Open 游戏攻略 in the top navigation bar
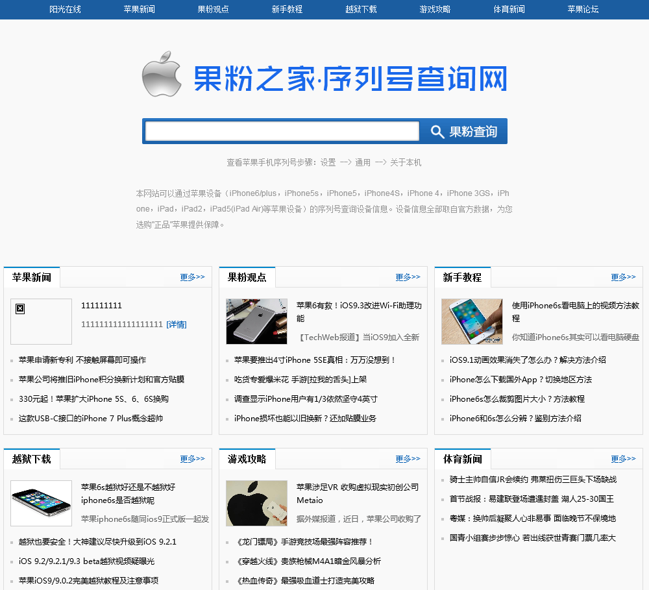The height and width of the screenshot is (590, 649). 435,9
